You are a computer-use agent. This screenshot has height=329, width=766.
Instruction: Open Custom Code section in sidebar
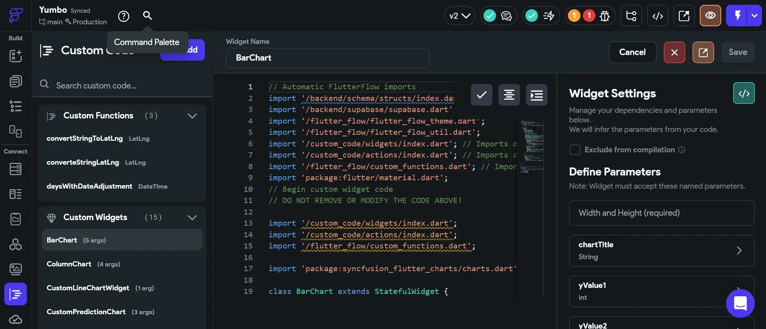[x=16, y=294]
